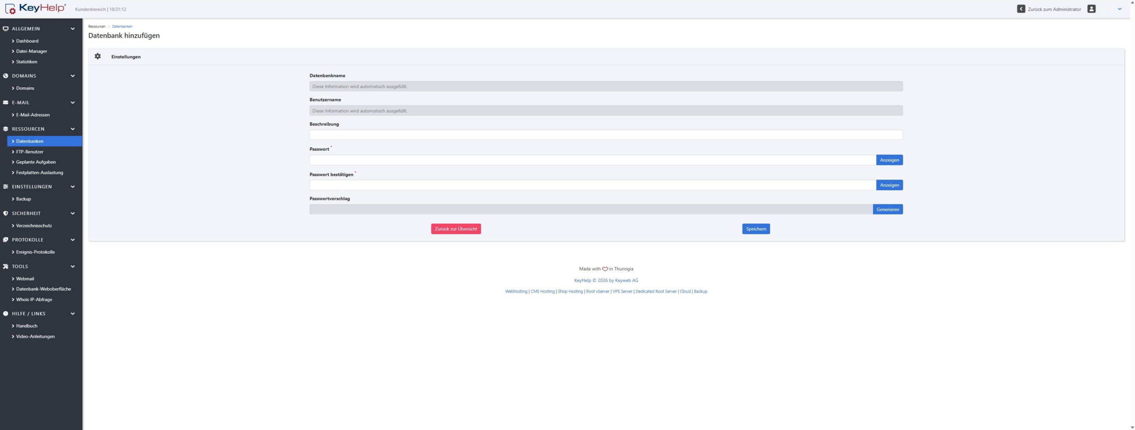Screen dimensions: 1135x430
Task: Collapse the Hilfe / Links section chevron
Action: pyautogui.click(x=73, y=313)
